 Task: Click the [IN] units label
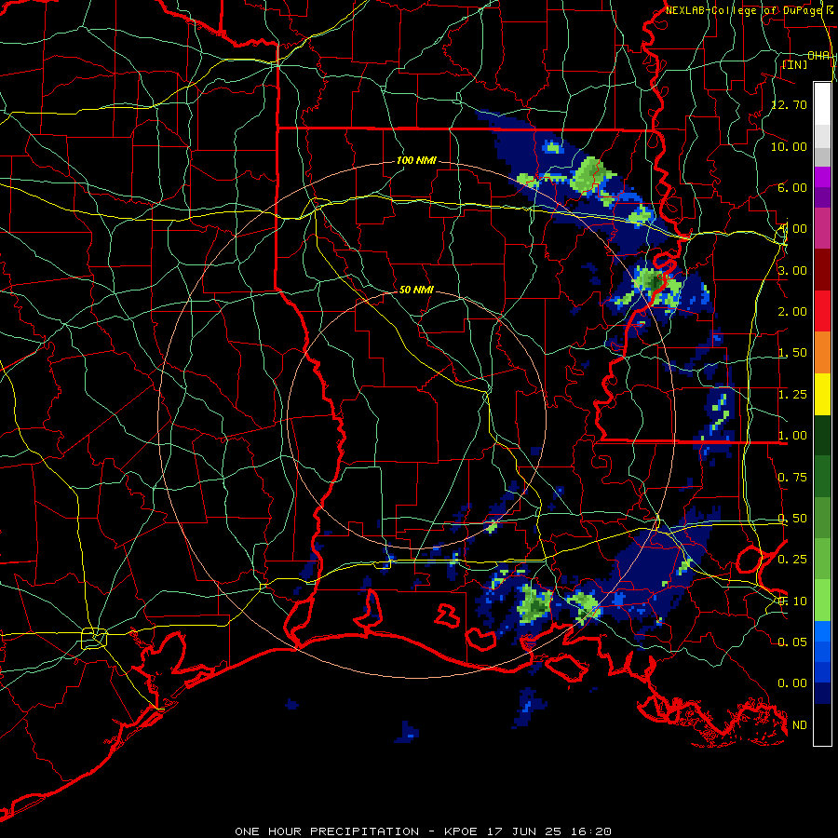pyautogui.click(x=795, y=64)
